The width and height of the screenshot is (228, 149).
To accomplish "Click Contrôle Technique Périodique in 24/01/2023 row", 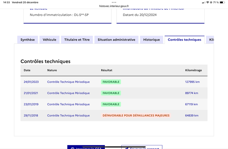I will (x=68, y=82).
